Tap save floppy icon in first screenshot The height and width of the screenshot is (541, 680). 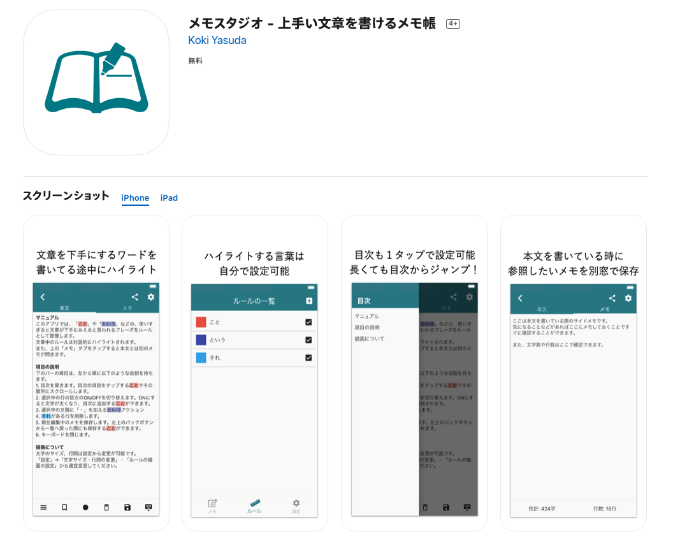[127, 507]
